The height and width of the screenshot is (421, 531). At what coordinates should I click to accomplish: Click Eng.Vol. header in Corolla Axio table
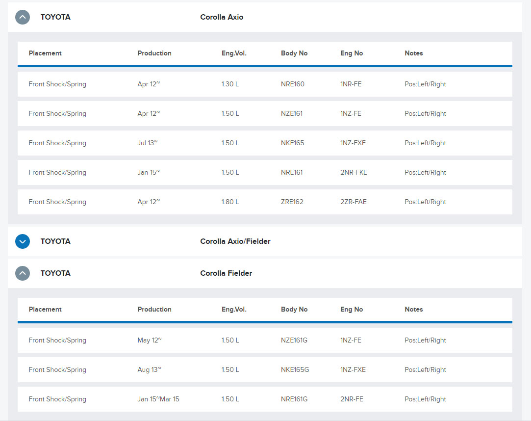(234, 53)
